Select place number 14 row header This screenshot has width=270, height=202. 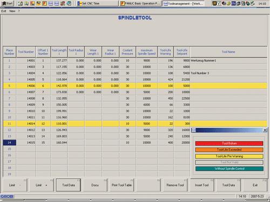coord(9,143)
